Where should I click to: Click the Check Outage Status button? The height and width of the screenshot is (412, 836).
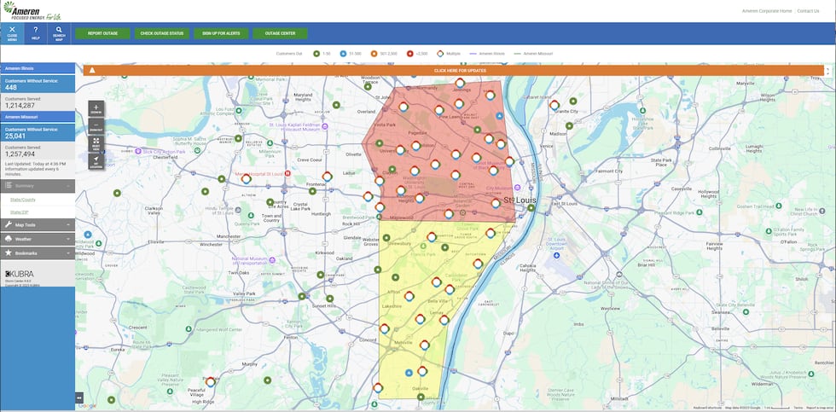(161, 33)
